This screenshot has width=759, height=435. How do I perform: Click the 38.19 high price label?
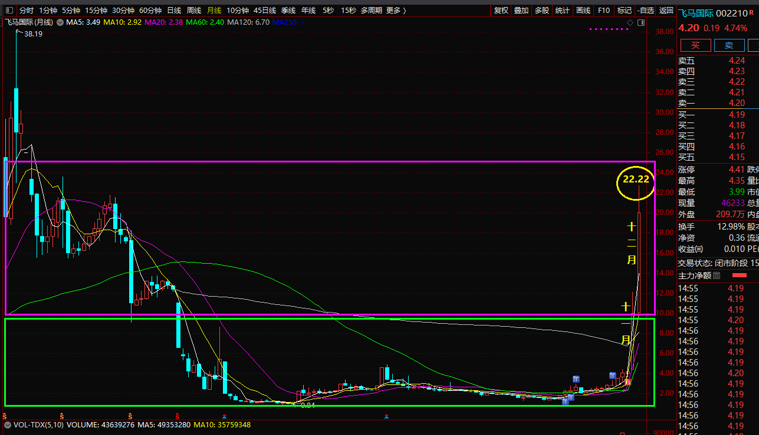click(x=33, y=34)
